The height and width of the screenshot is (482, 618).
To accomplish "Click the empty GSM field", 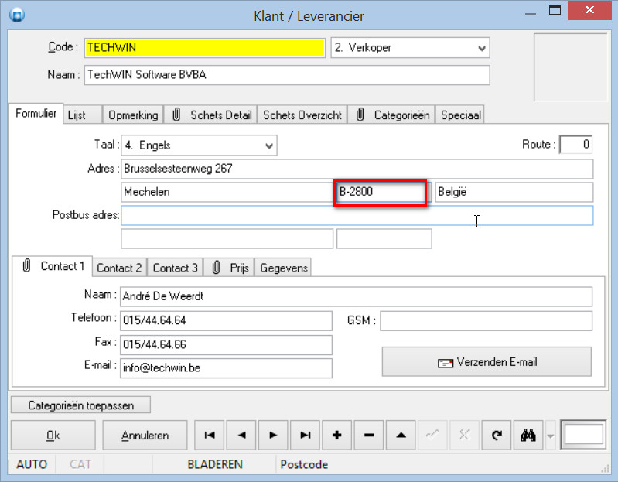I will 486,321.
